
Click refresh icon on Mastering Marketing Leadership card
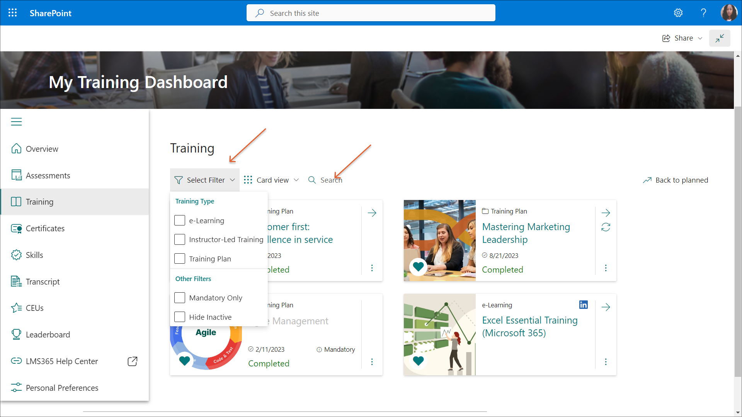coord(606,227)
